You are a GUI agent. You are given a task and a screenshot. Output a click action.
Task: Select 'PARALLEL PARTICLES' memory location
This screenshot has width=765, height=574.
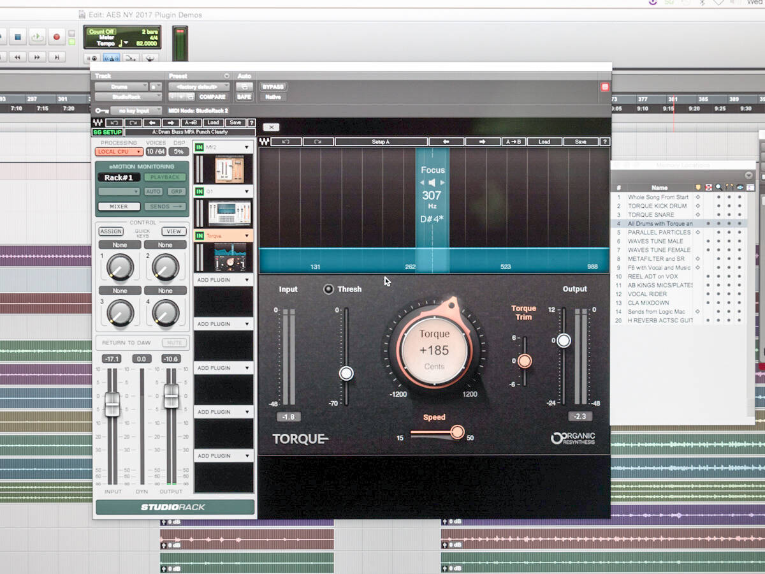(x=659, y=232)
